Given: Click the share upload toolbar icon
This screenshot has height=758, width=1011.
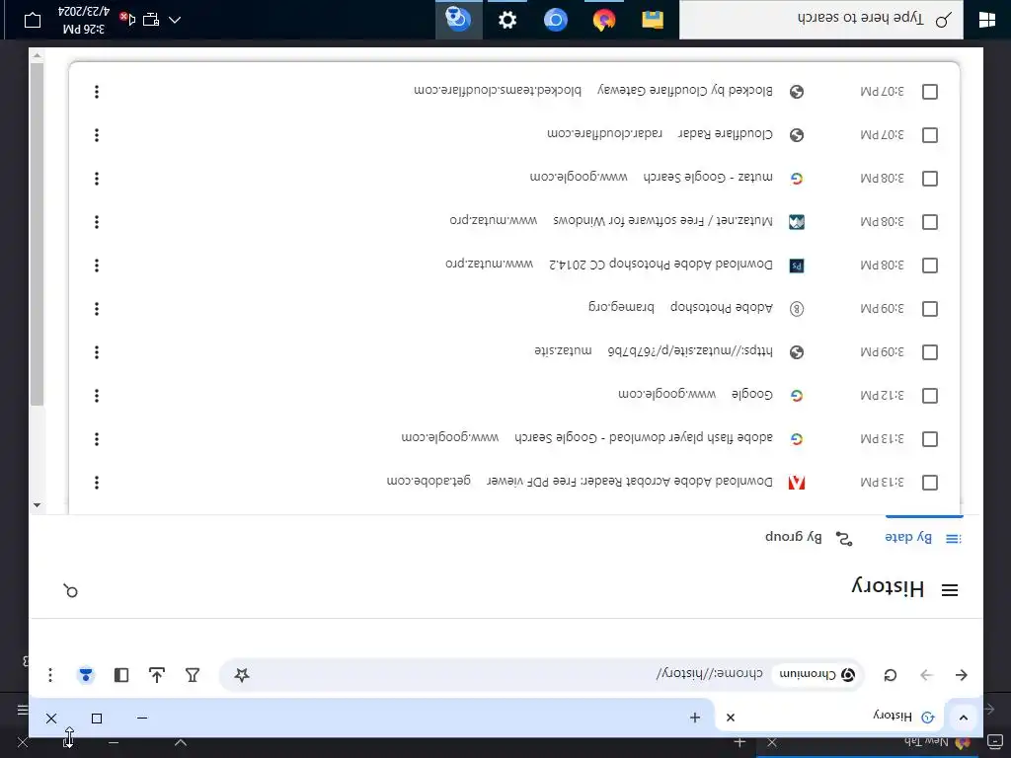Looking at the screenshot, I should pos(157,675).
